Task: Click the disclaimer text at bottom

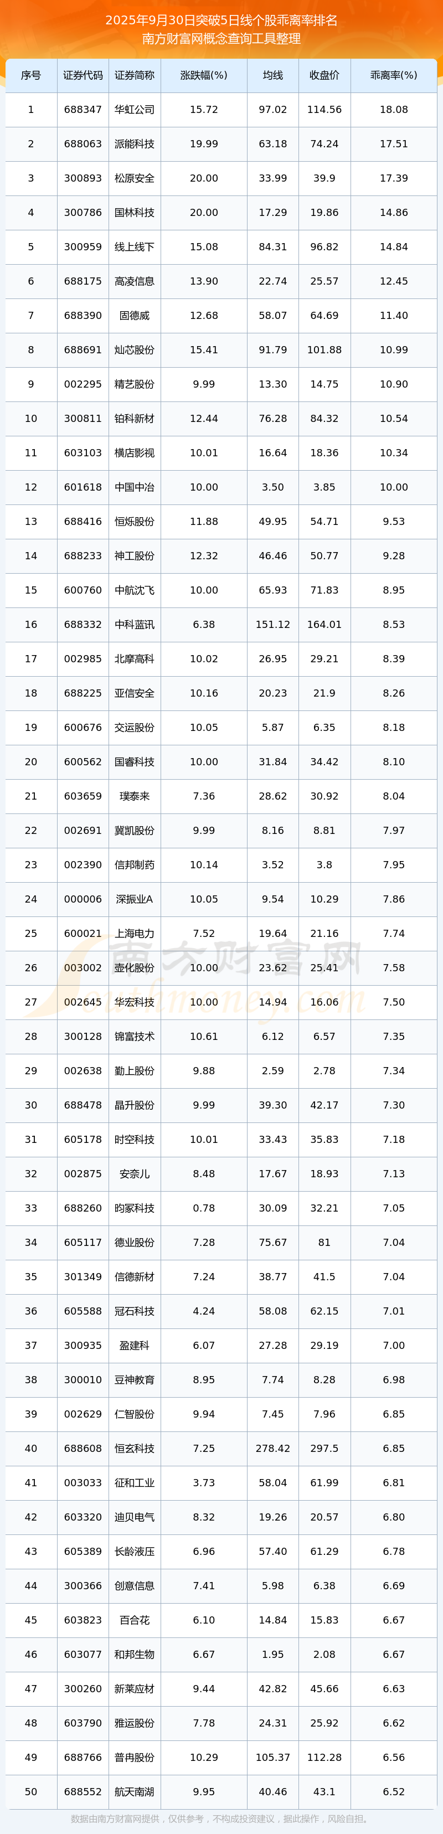Action: pyautogui.click(x=221, y=1818)
